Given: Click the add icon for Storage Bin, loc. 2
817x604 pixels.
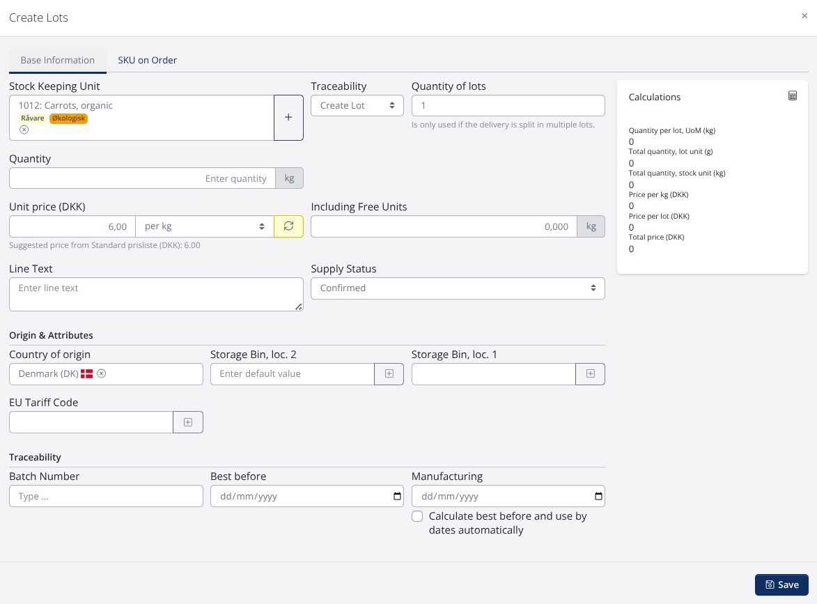Looking at the screenshot, I should (389, 374).
